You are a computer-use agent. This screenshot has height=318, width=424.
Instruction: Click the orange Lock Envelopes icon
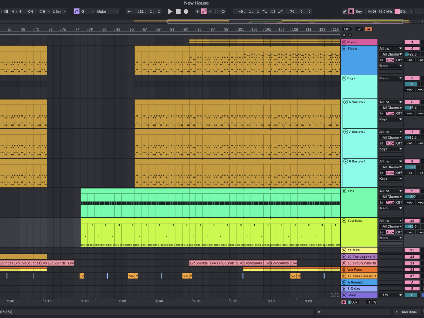(x=368, y=29)
